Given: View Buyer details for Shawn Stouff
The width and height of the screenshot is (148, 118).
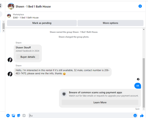Looking at the screenshot, I should coord(28,57).
